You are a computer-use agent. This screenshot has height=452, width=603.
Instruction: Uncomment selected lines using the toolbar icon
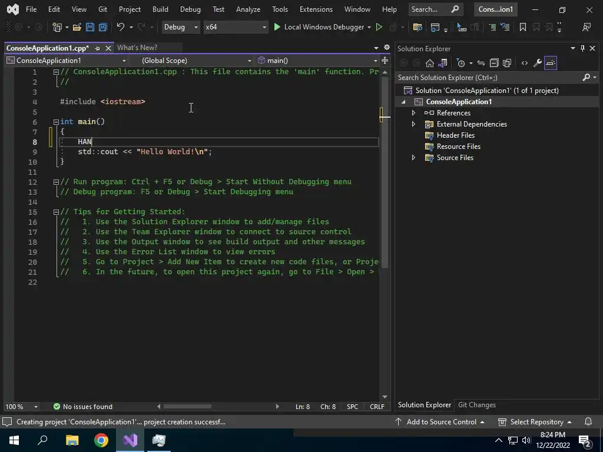click(x=505, y=27)
